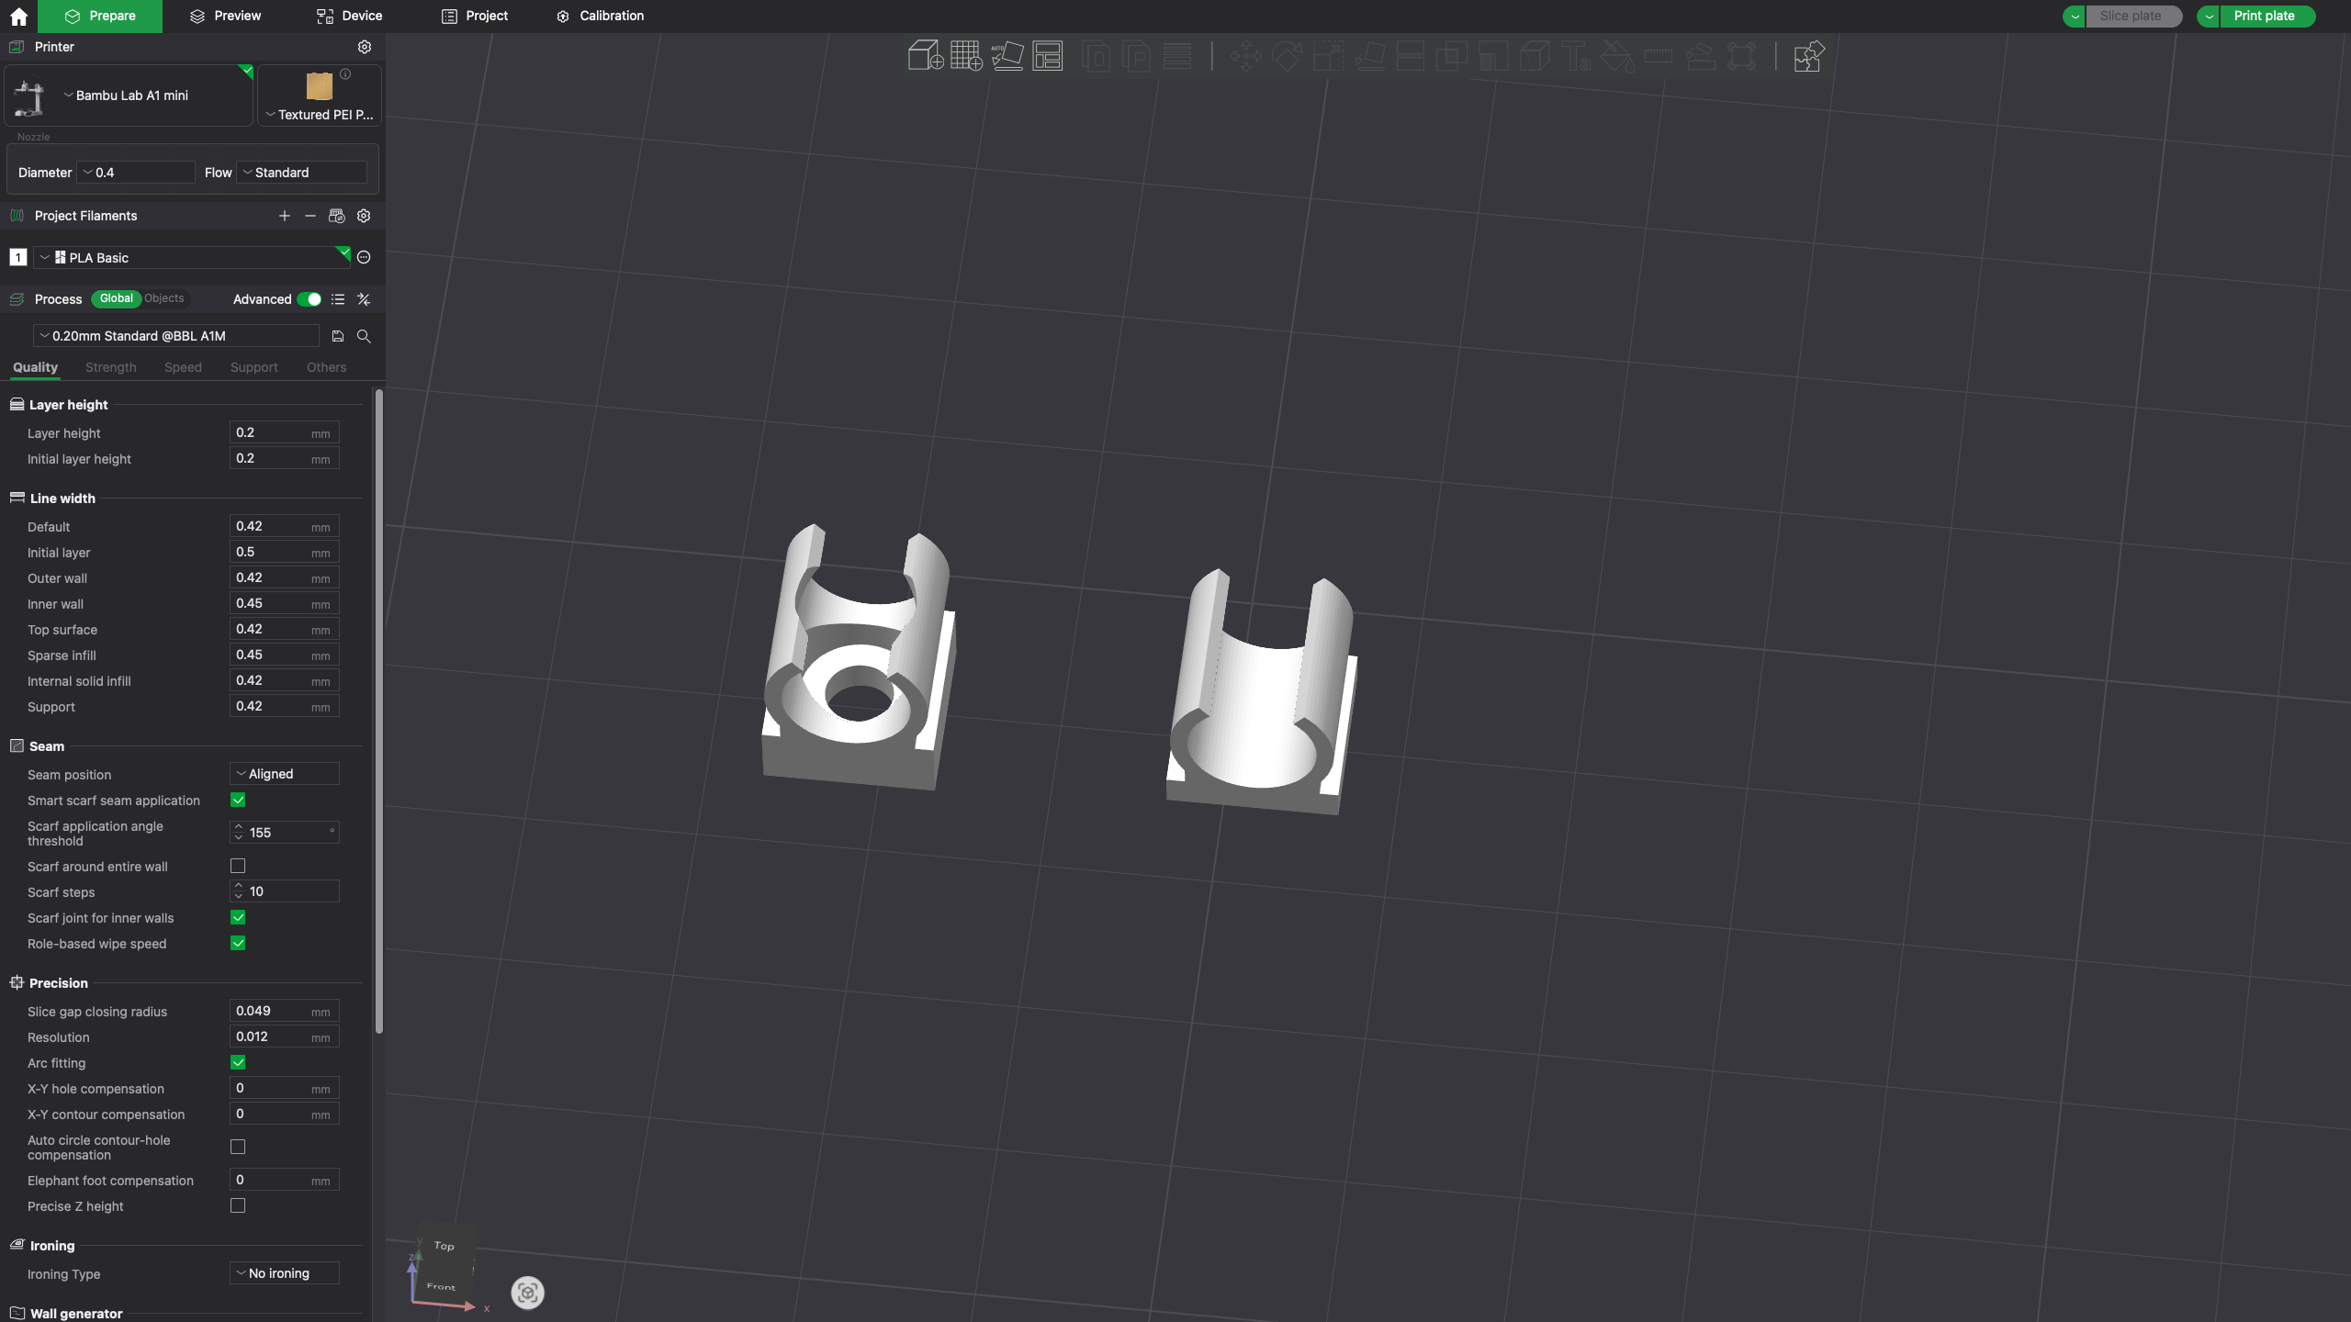The height and width of the screenshot is (1322, 2351).
Task: Switch to the Strength settings tab
Action: pyautogui.click(x=111, y=367)
